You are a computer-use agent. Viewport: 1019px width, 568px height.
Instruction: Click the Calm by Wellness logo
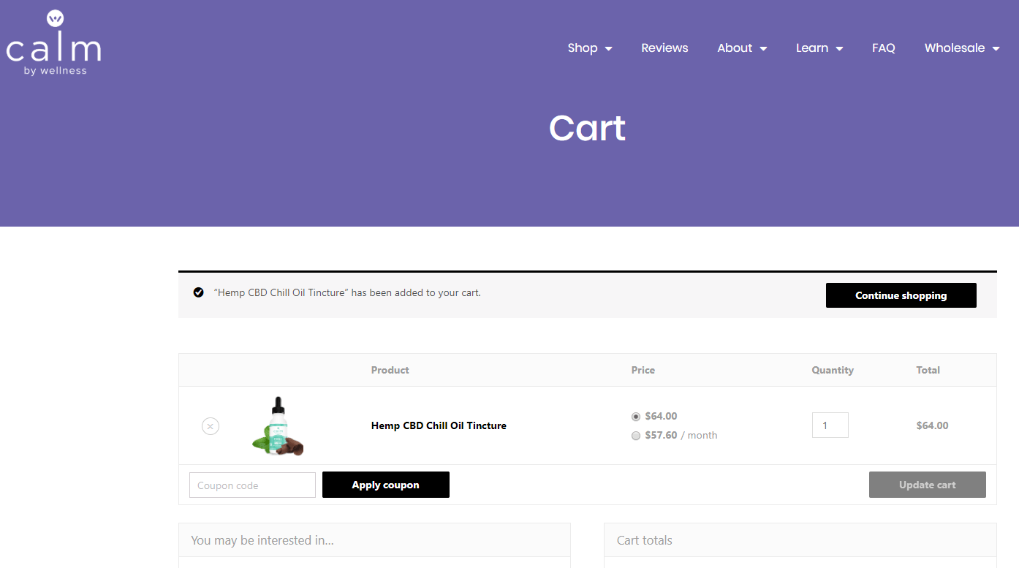53,42
